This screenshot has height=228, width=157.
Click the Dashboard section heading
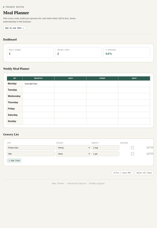pos(10,40)
